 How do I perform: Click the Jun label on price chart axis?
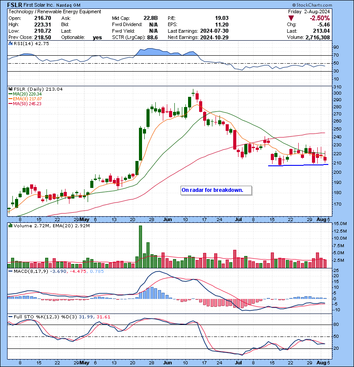pyautogui.click(x=167, y=220)
